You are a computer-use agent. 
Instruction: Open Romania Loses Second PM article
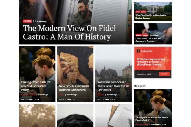(x=113, y=86)
